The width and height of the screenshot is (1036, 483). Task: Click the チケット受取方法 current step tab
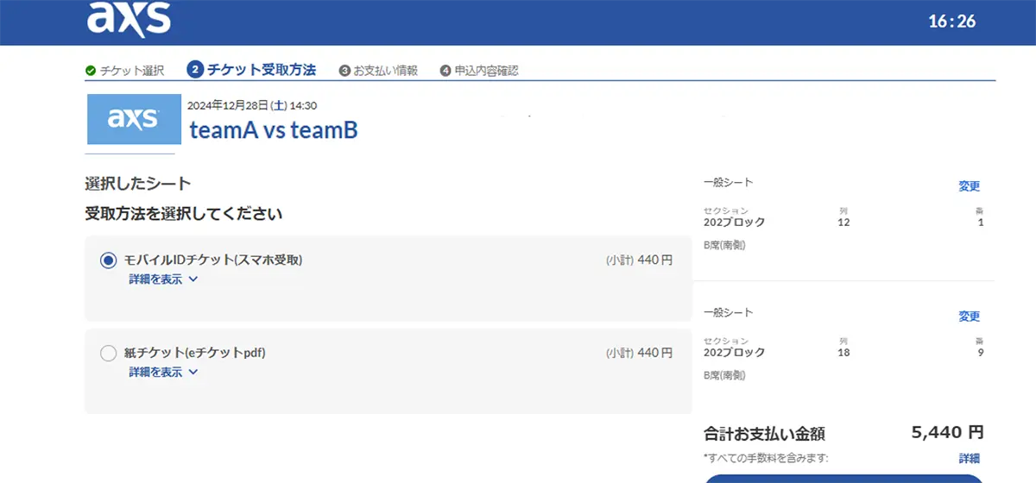262,70
